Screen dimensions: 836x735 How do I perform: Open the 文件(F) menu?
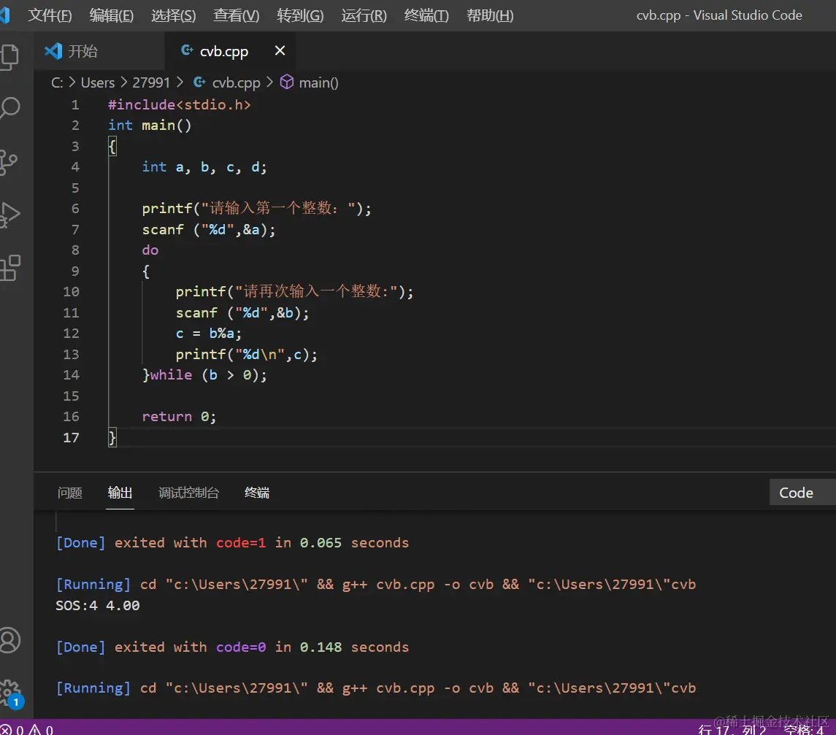50,15
